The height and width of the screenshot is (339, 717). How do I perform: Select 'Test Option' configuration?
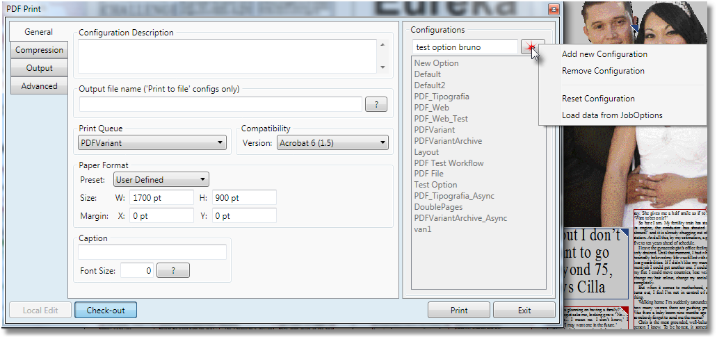pyautogui.click(x=435, y=185)
